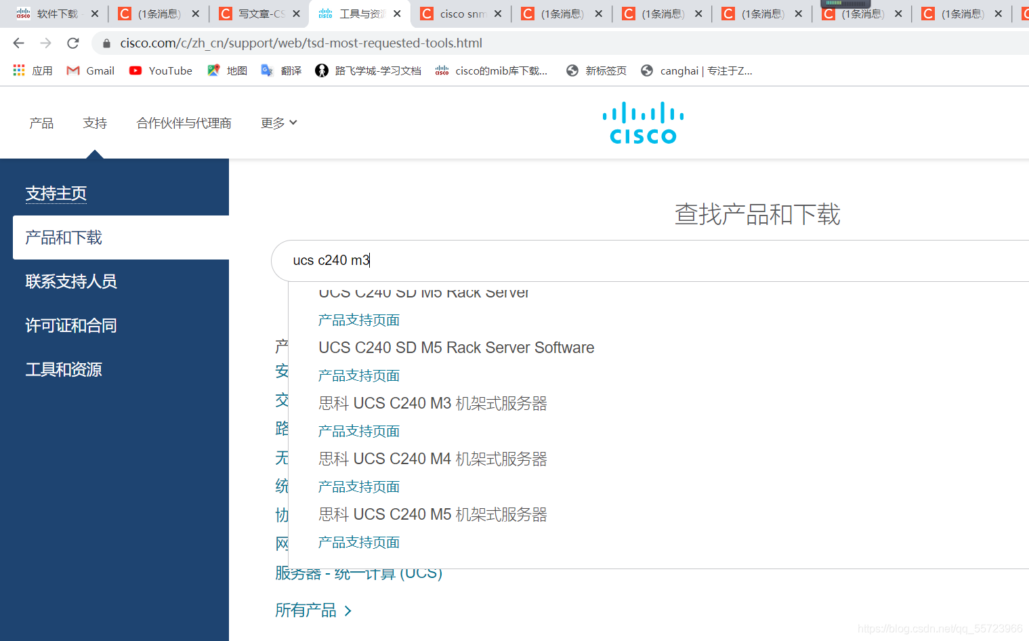
Task: Select UCS C240 SD M5 Rack Server Software suggestion
Action: tap(457, 348)
